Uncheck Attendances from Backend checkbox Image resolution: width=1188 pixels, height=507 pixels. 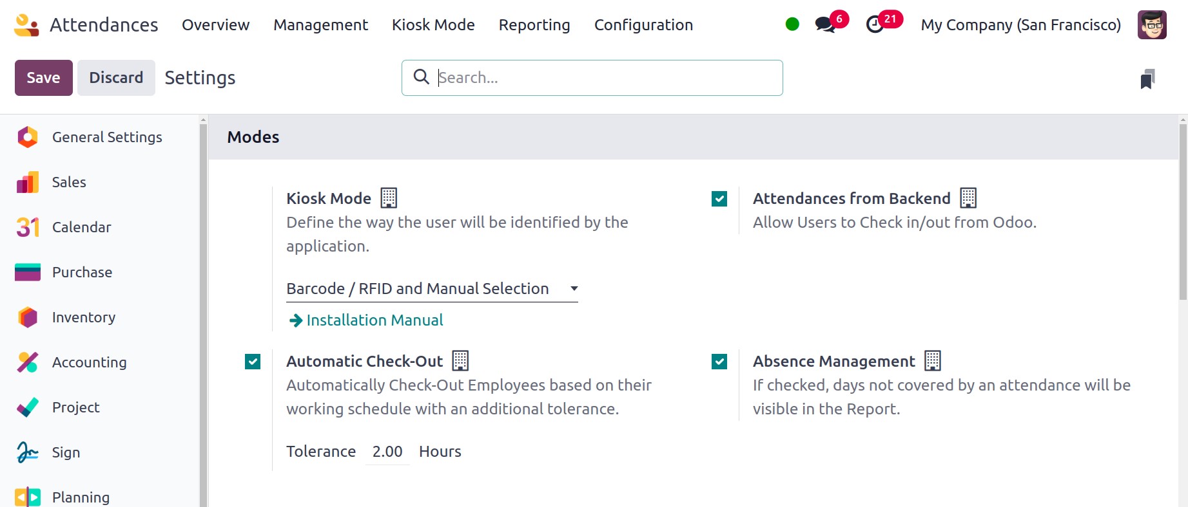[x=719, y=199]
